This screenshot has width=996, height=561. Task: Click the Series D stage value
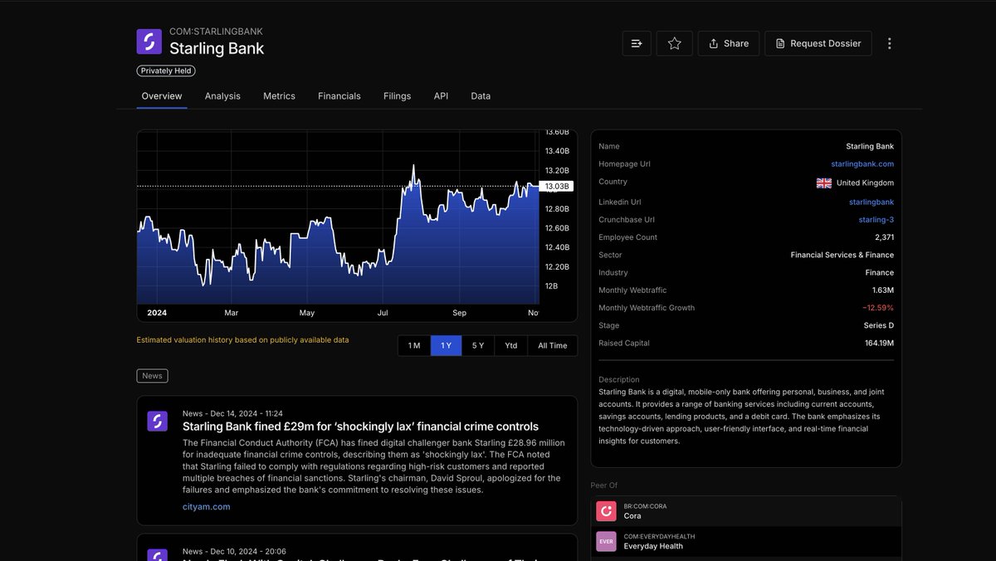[x=879, y=325]
